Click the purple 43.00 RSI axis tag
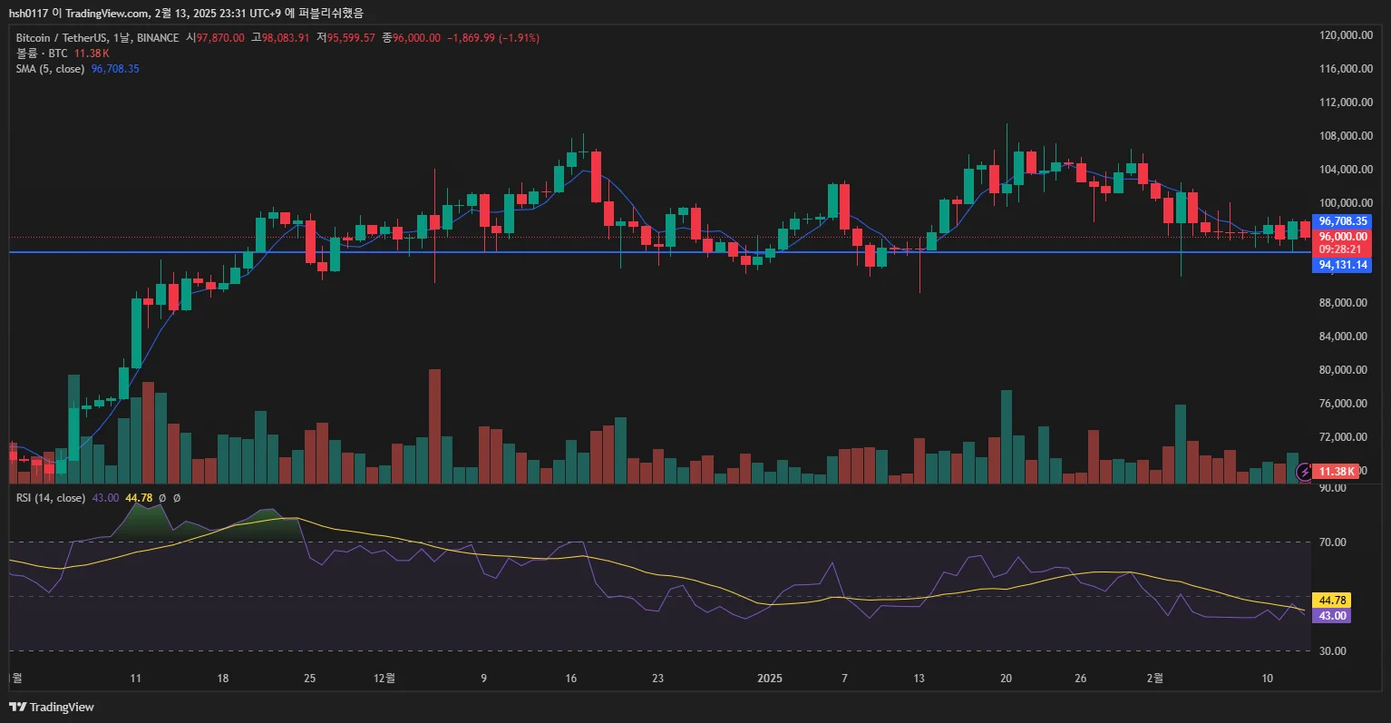 click(1331, 616)
